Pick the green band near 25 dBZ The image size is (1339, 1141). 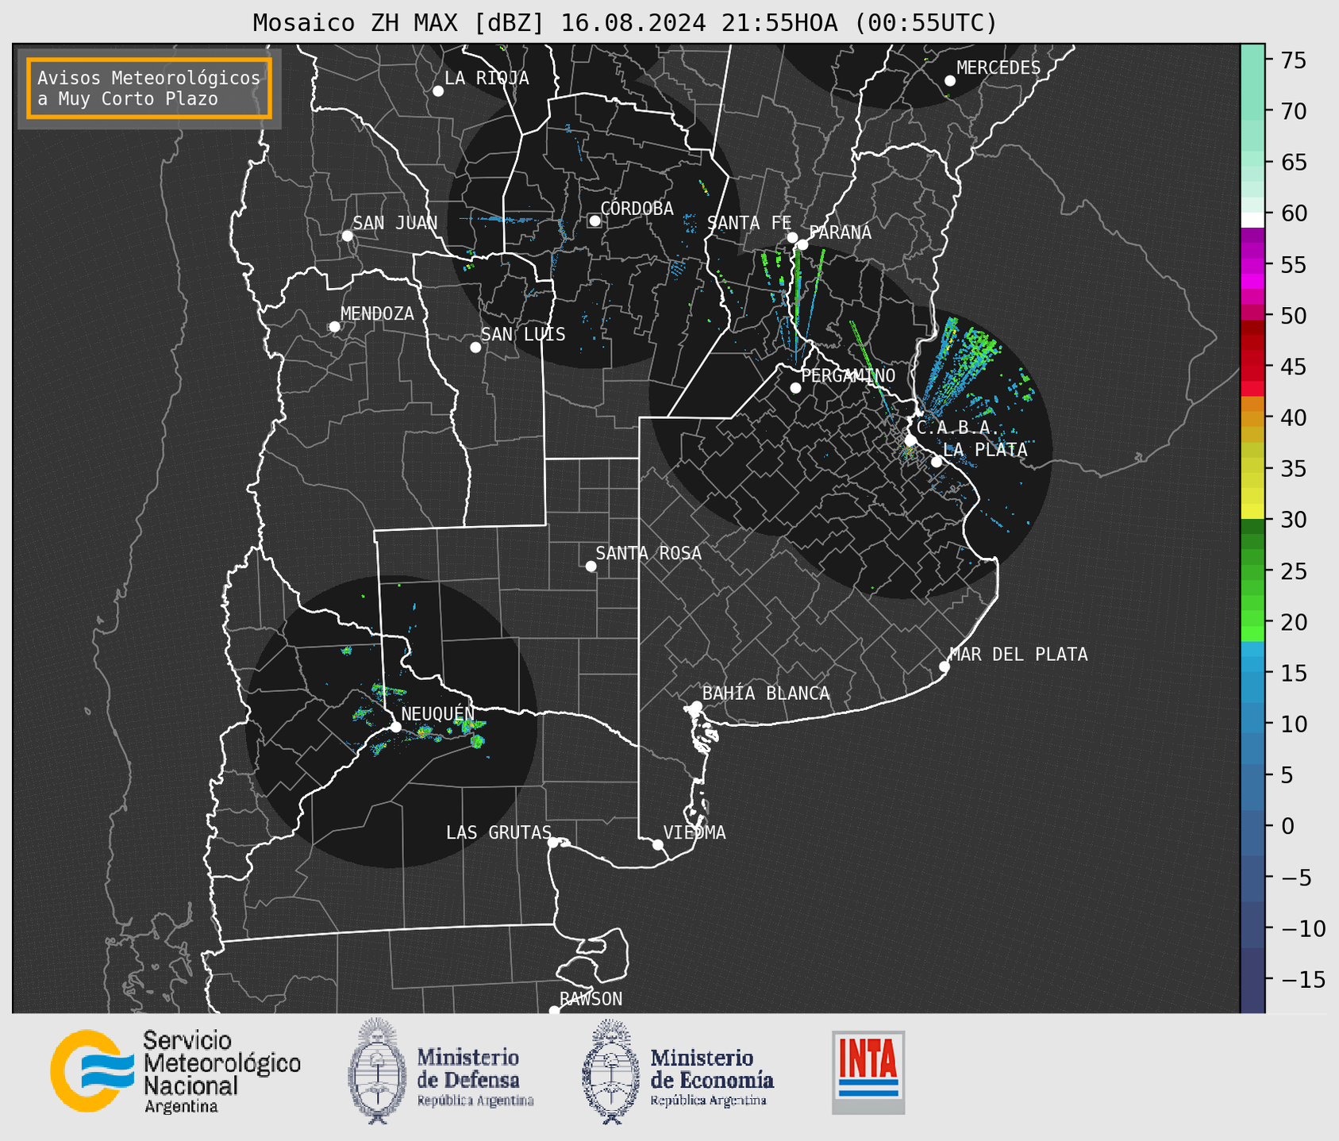pos(1252,571)
